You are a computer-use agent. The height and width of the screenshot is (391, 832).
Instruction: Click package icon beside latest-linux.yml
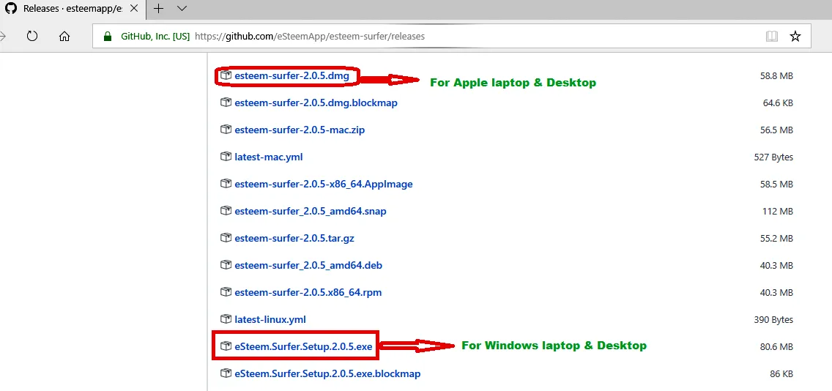pyautogui.click(x=226, y=319)
